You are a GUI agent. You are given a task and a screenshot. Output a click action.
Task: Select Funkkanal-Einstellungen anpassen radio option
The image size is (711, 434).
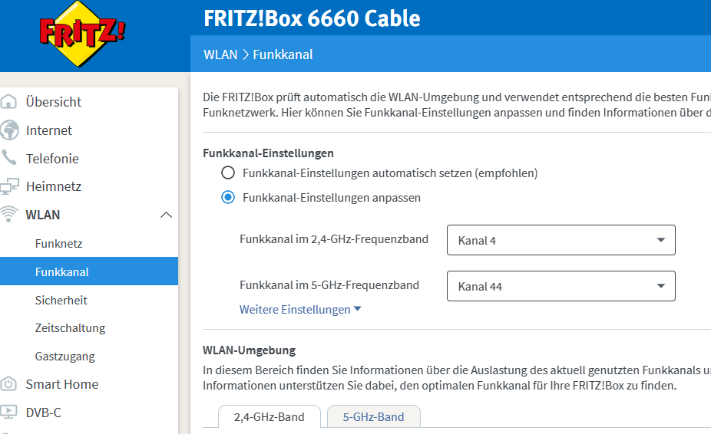click(228, 198)
